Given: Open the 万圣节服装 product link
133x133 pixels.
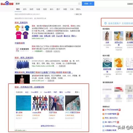Looking at the screenshot, I should pos(53,112).
